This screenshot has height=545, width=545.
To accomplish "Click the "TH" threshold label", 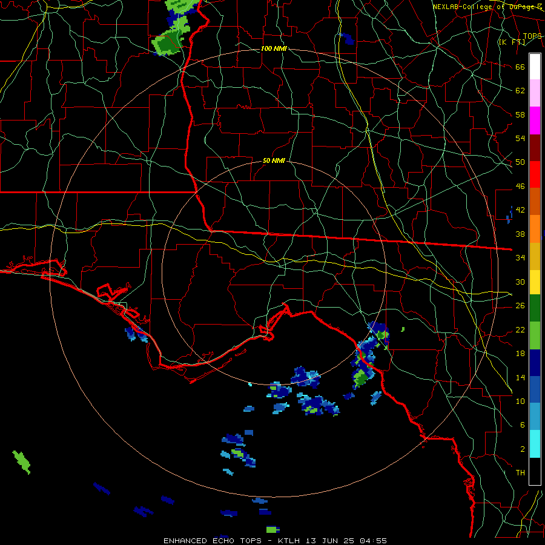I will [520, 473].
